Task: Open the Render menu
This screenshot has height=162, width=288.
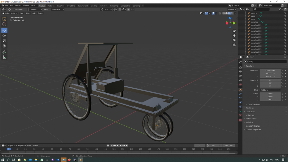Action: pos(18,5)
